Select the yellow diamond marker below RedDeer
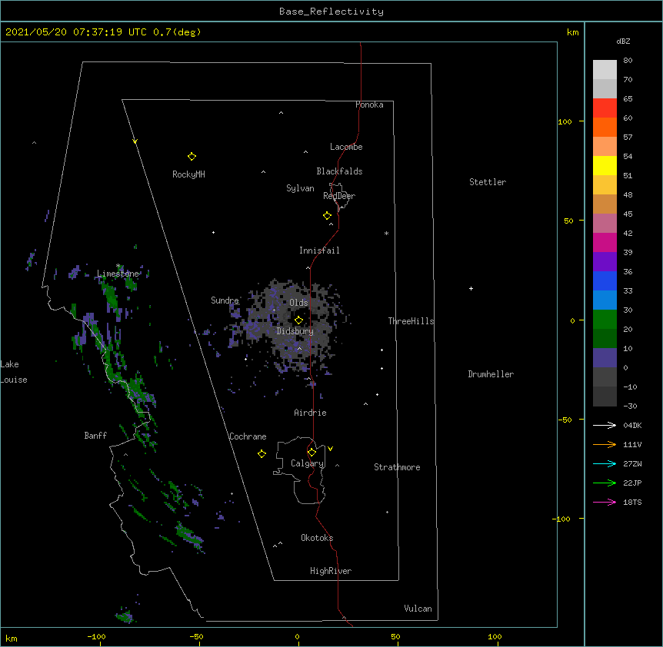 [327, 216]
